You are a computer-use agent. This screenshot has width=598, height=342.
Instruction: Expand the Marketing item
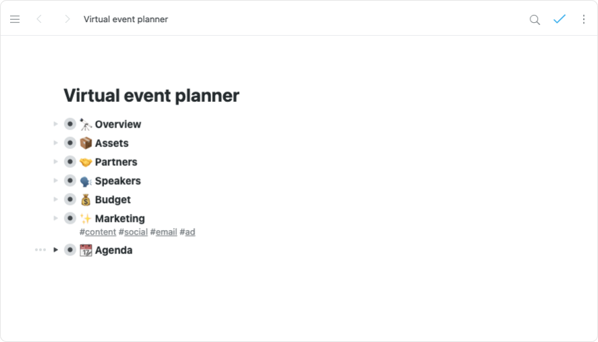coord(56,219)
